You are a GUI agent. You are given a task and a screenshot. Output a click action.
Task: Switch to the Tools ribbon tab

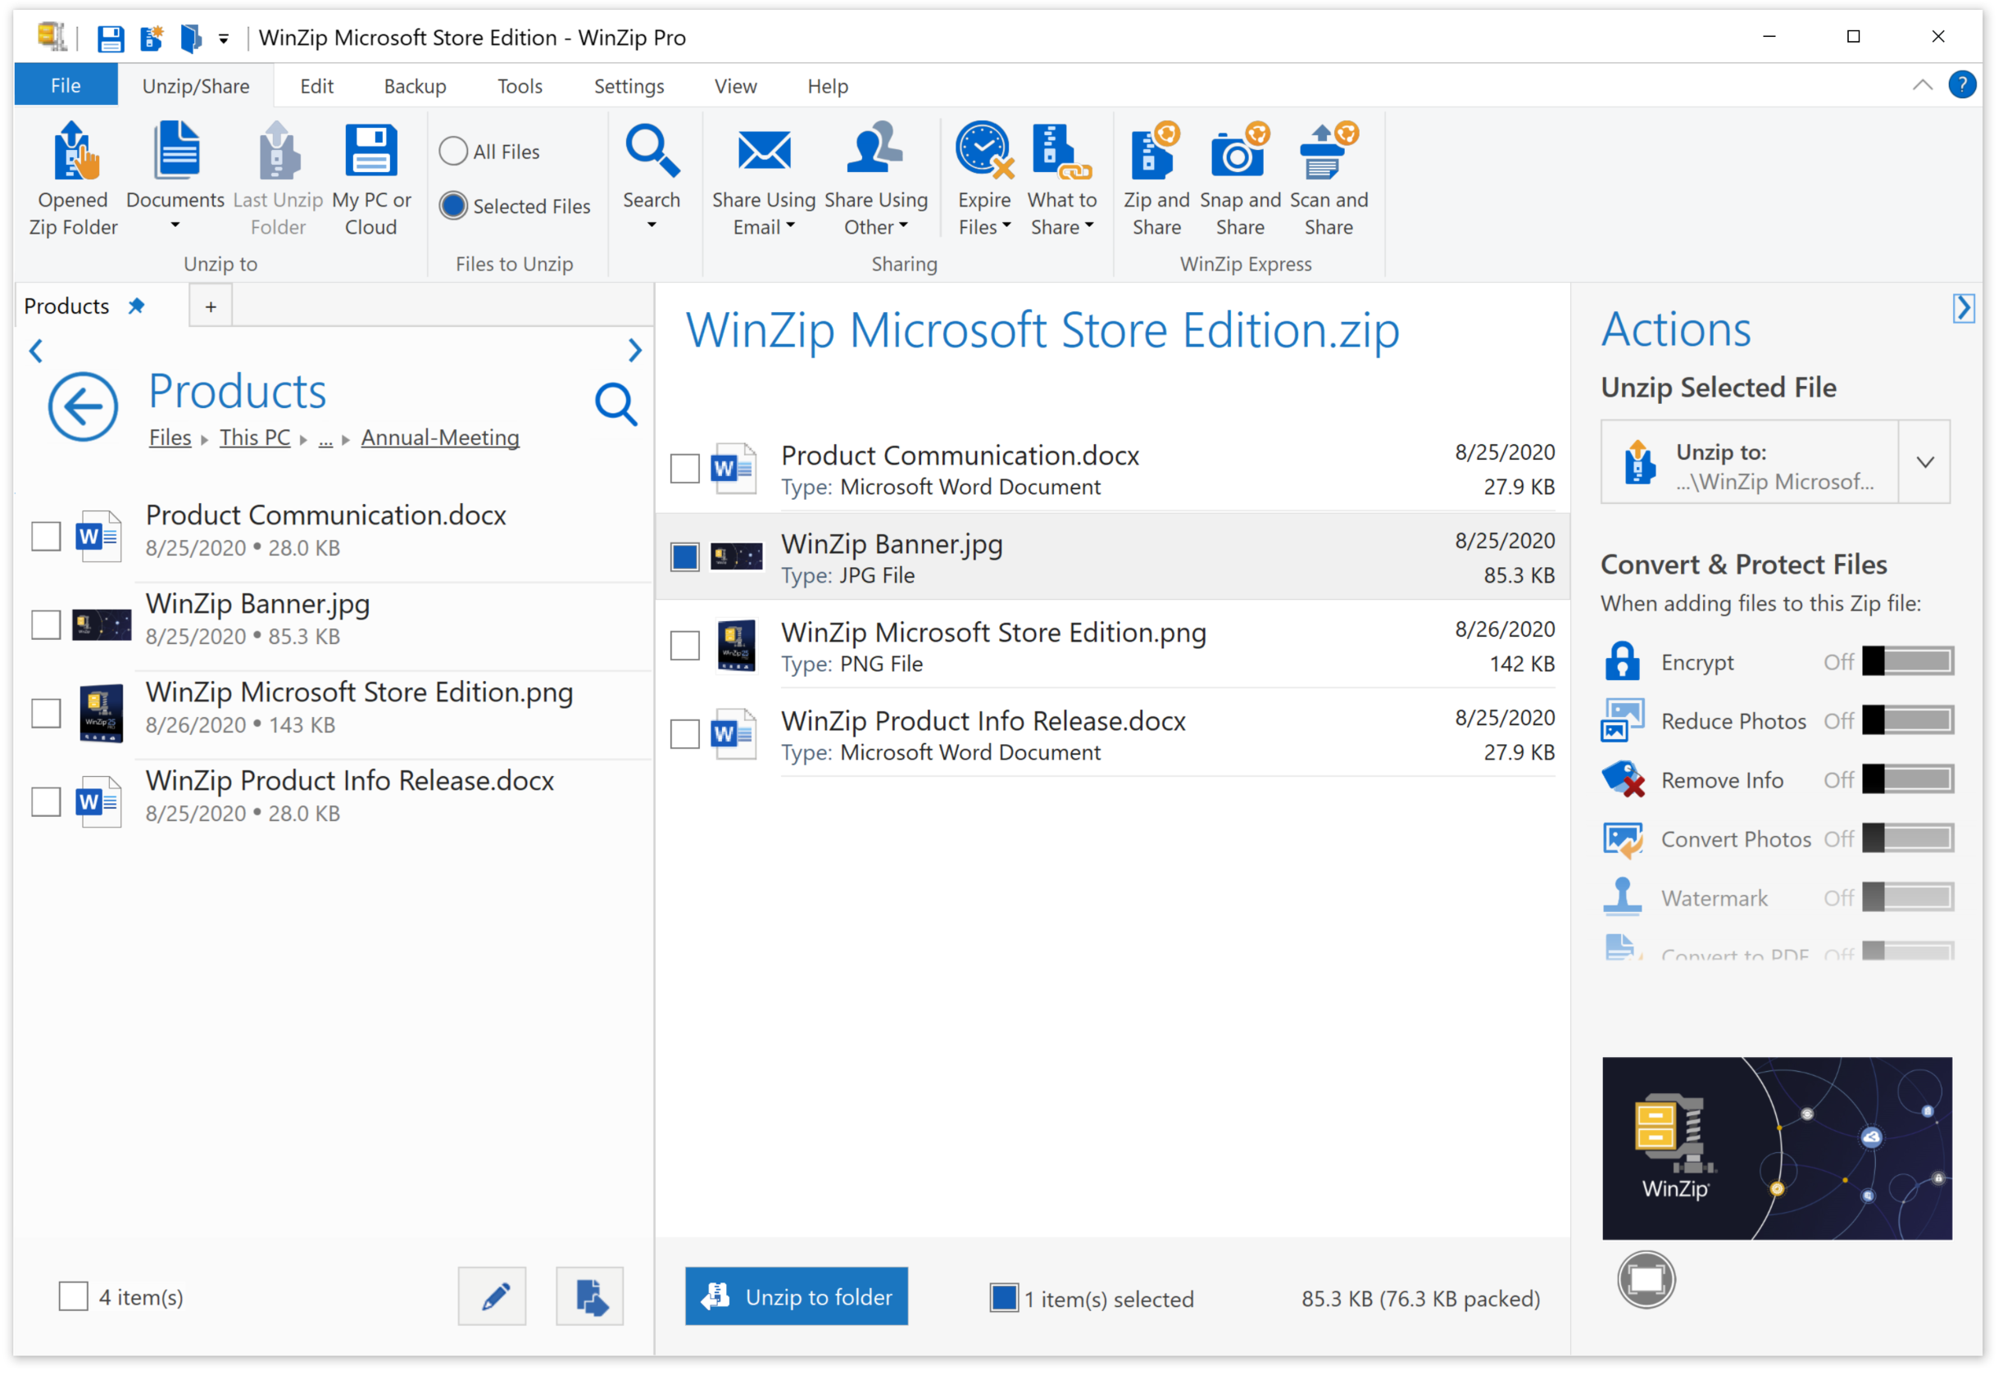point(520,85)
